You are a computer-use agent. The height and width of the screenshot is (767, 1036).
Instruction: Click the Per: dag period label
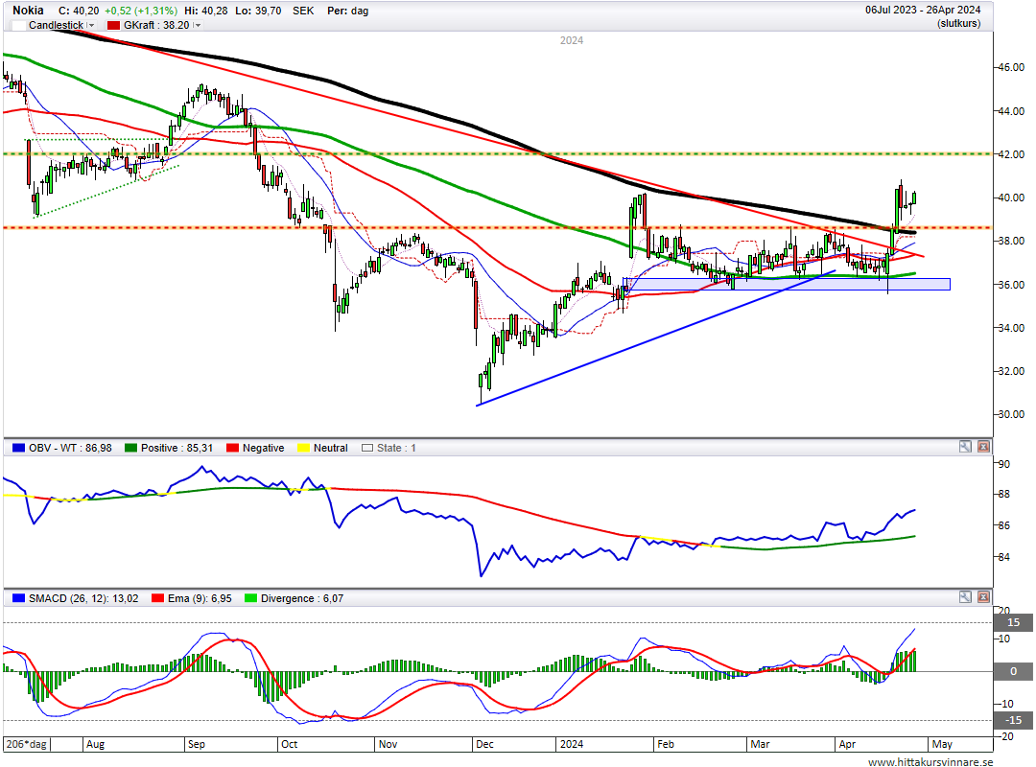347,11
